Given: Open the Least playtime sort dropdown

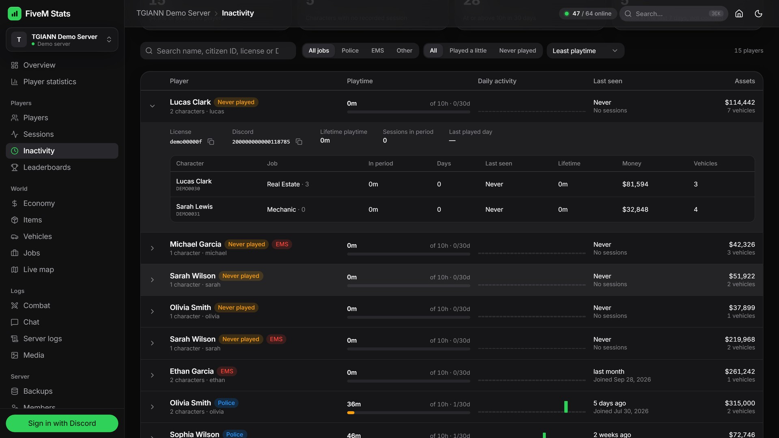Looking at the screenshot, I should [x=585, y=51].
